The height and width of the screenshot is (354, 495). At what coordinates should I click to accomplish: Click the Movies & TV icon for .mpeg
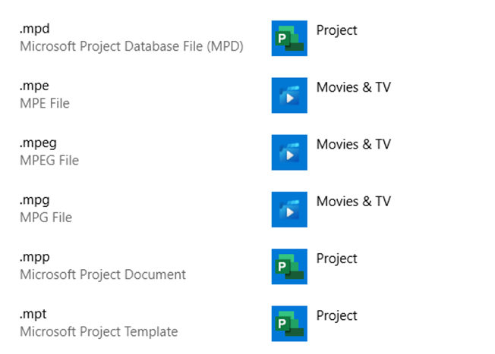[x=289, y=152]
